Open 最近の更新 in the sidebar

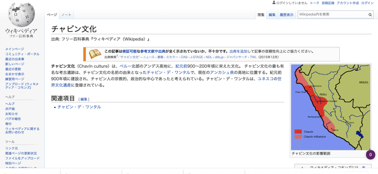(x=13, y=69)
